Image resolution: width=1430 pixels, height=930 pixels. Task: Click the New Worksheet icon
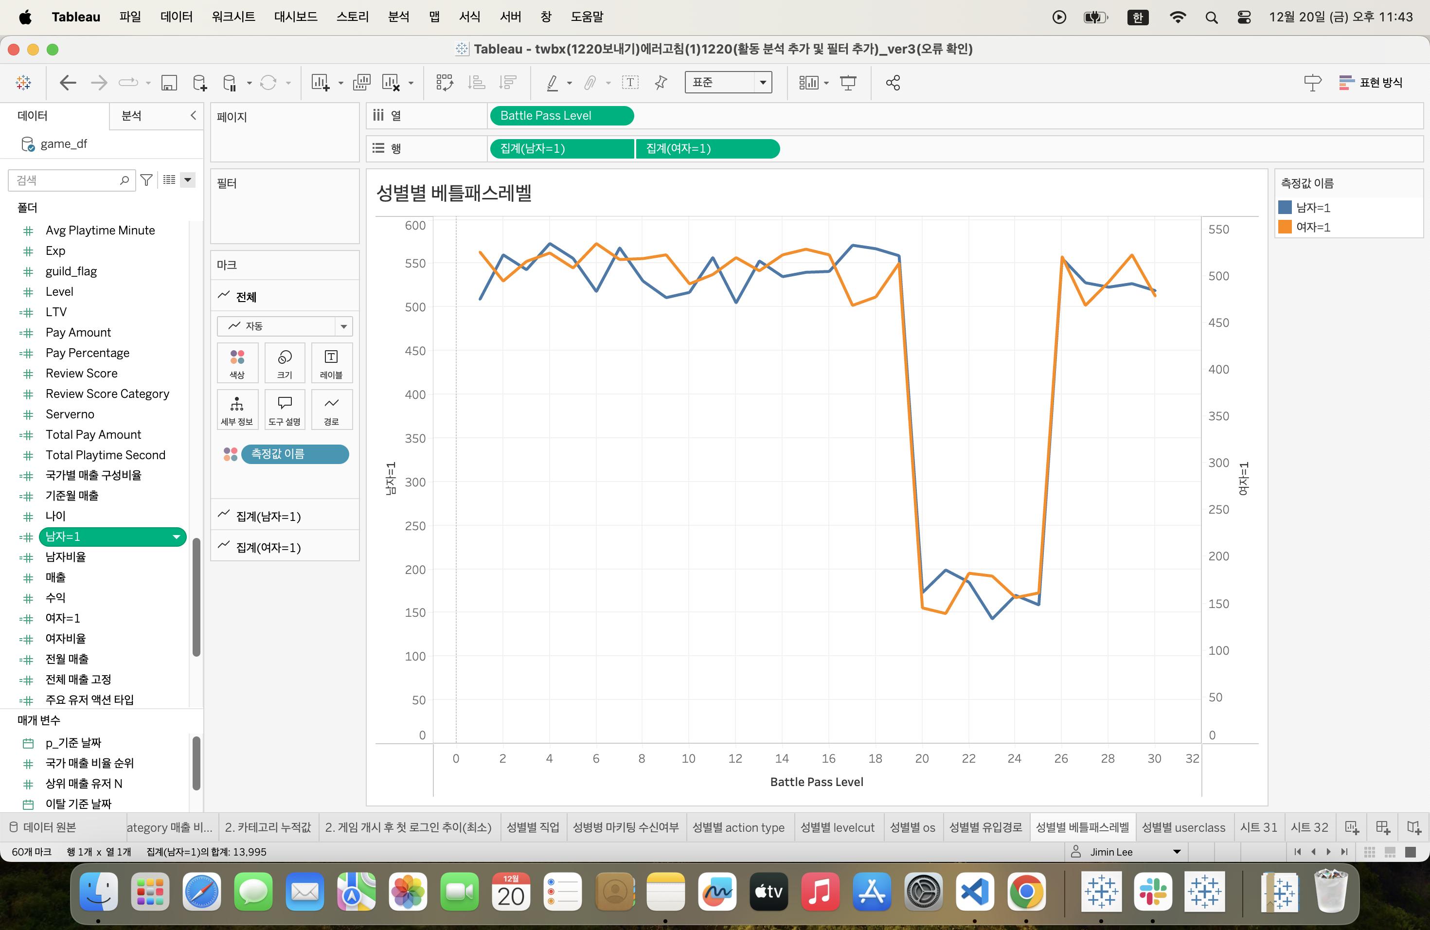(x=320, y=82)
